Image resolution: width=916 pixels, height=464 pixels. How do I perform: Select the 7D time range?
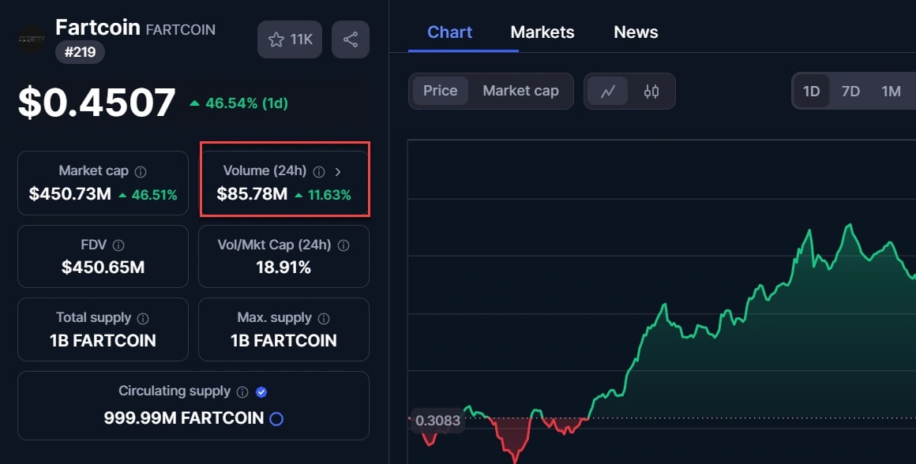[x=850, y=92]
